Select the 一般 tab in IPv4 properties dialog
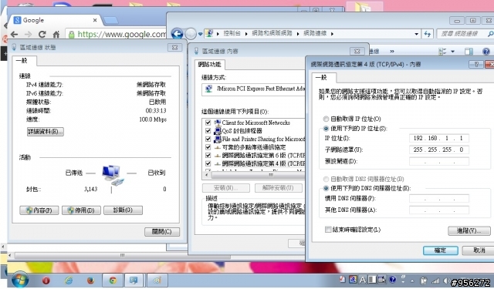Viewport: 494px width, 289px height. tap(324, 77)
